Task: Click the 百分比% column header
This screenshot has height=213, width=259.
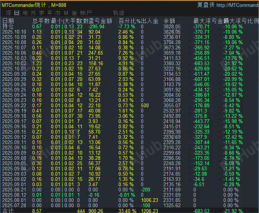Action: [130, 21]
